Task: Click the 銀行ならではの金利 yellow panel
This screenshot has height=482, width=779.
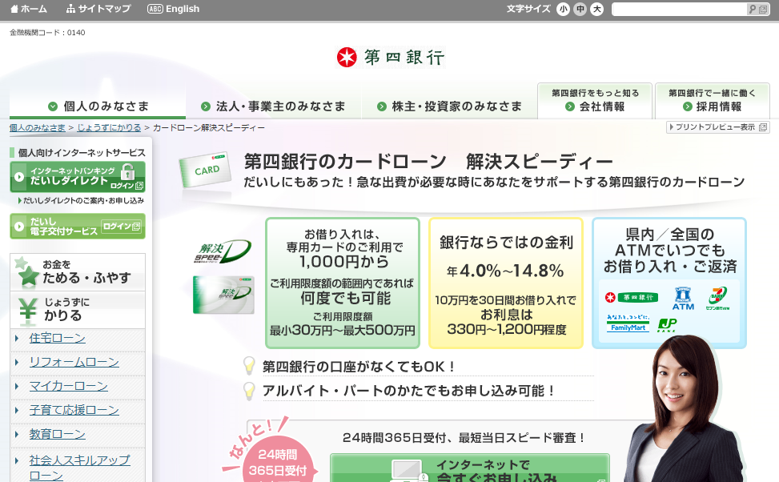Action: pos(506,283)
